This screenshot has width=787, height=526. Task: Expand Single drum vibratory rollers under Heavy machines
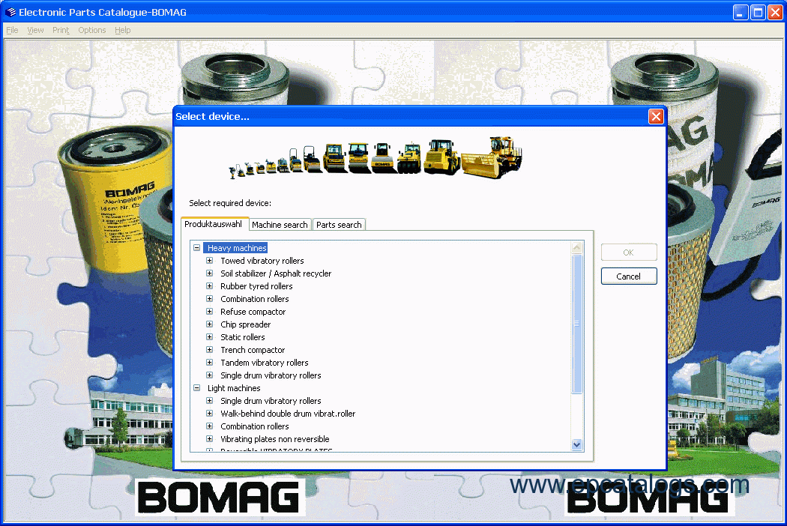click(210, 375)
